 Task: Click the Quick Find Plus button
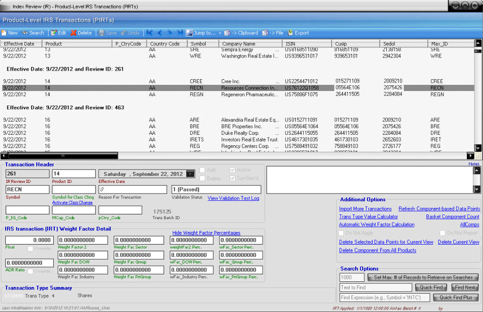click(456, 297)
